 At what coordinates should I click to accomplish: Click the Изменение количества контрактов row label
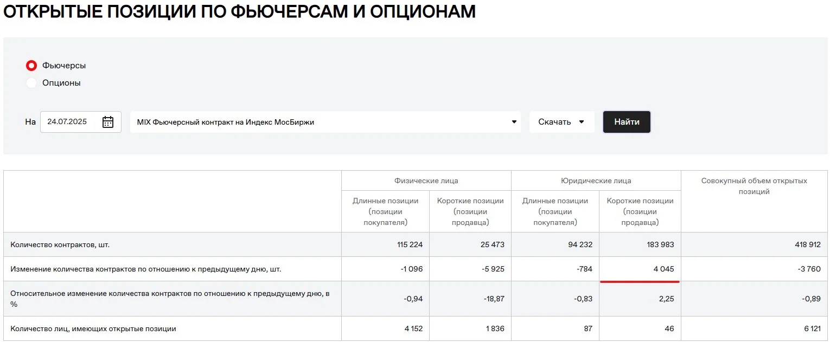point(146,269)
